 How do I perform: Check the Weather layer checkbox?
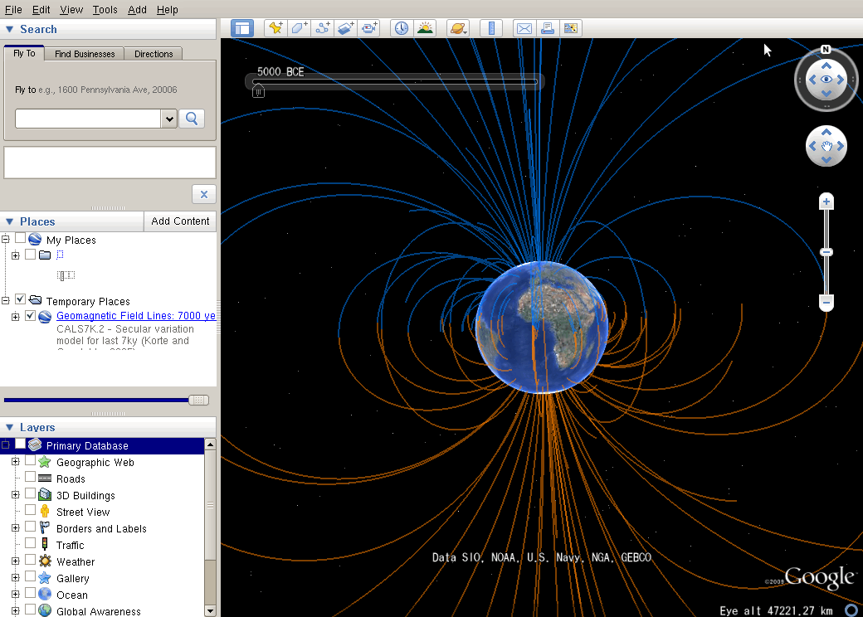click(x=31, y=561)
